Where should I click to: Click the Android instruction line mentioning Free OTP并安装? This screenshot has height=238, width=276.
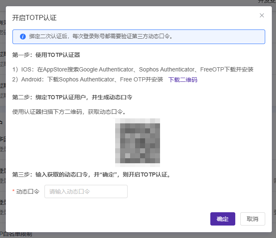pos(87,79)
